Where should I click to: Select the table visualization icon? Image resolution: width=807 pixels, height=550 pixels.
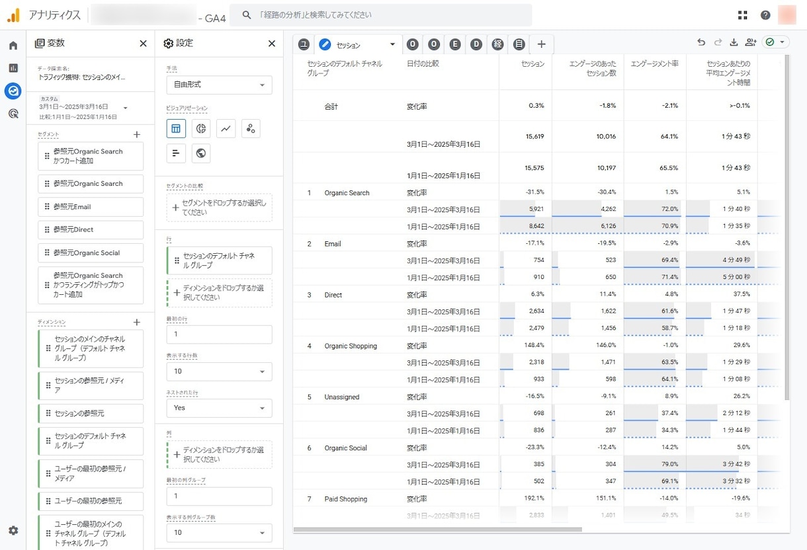coord(176,128)
